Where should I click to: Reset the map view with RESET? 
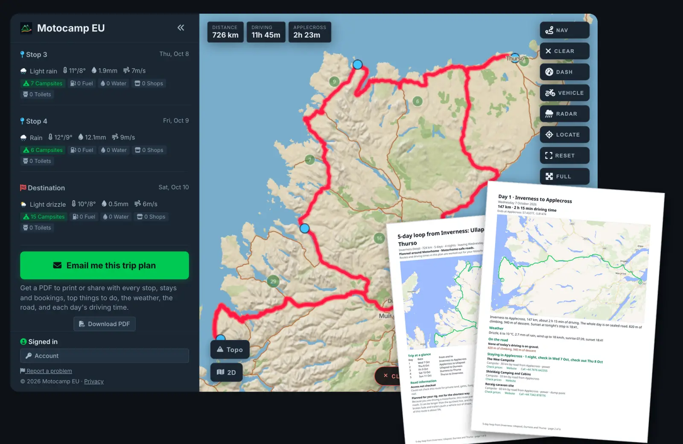click(x=564, y=156)
